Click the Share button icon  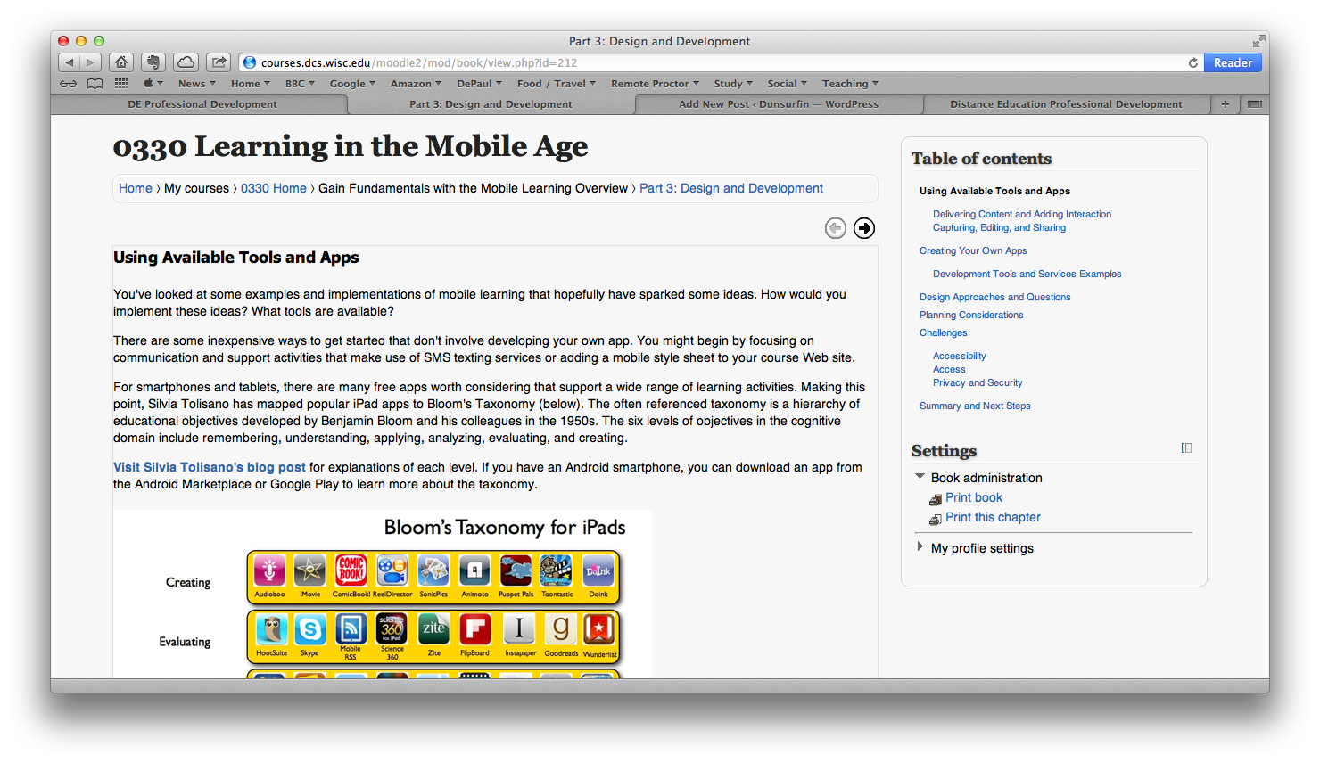coord(219,62)
